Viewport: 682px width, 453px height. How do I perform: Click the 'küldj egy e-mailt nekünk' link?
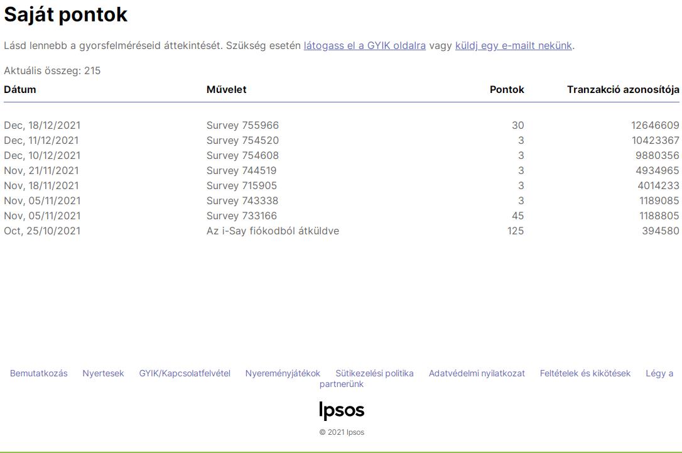tap(513, 45)
